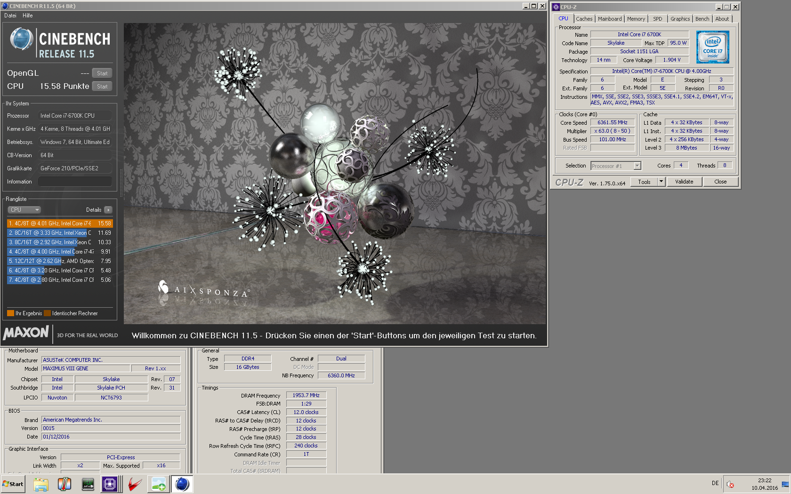
Task: Click the rendered Cinebench scene image
Action: coord(335,173)
